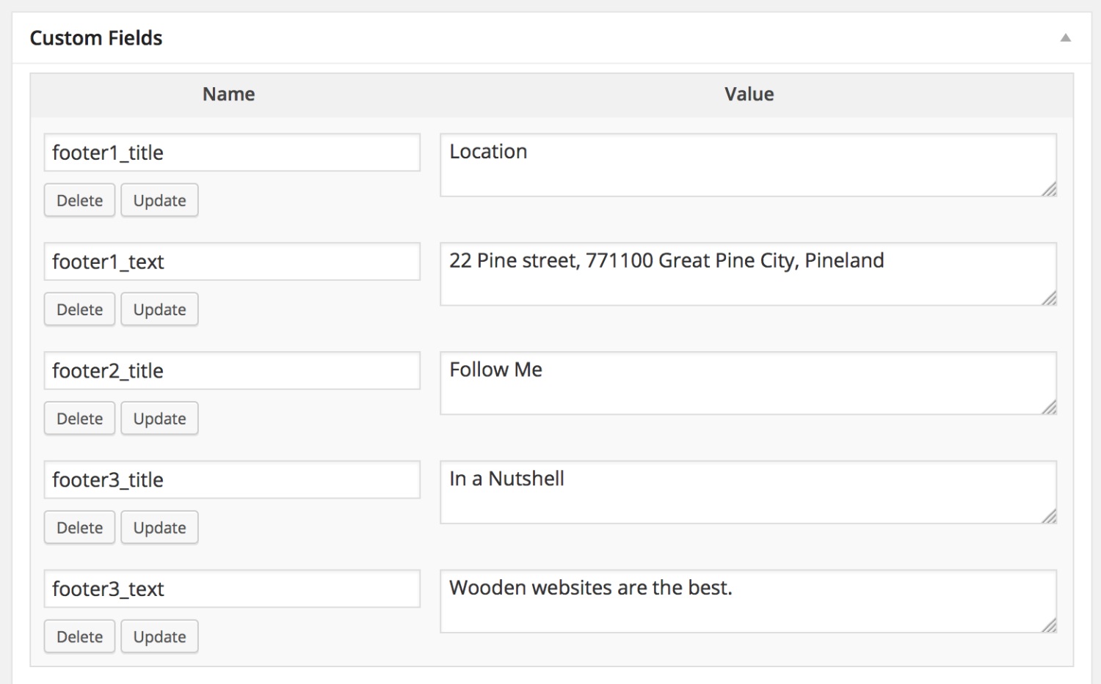Update the footer1_title custom field

(159, 200)
